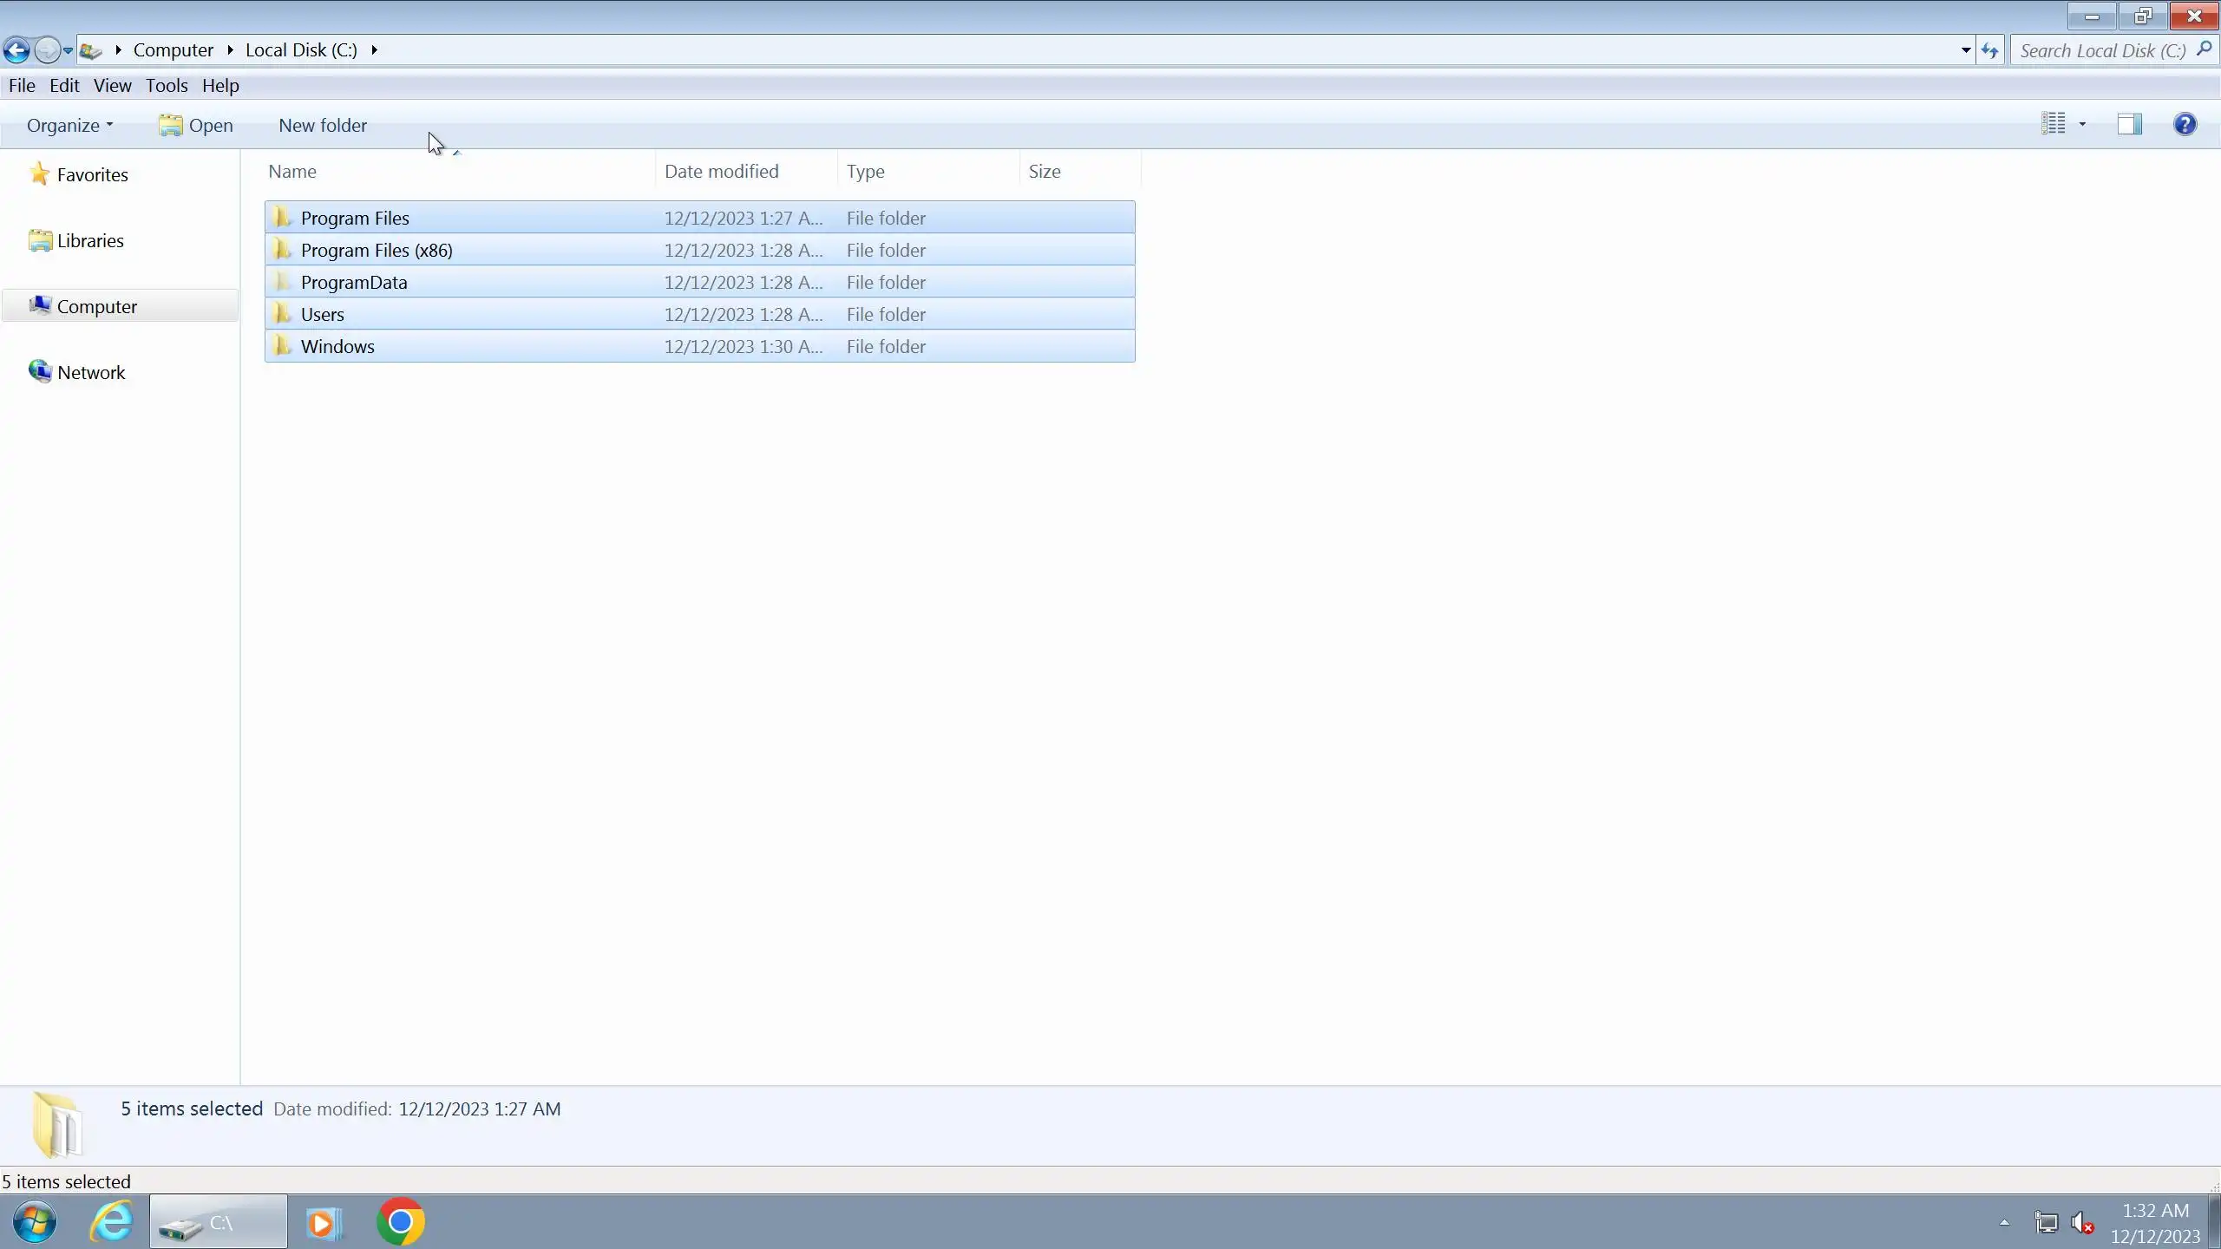The width and height of the screenshot is (2221, 1249).
Task: Open the view options dropdown arrow
Action: click(x=2082, y=125)
